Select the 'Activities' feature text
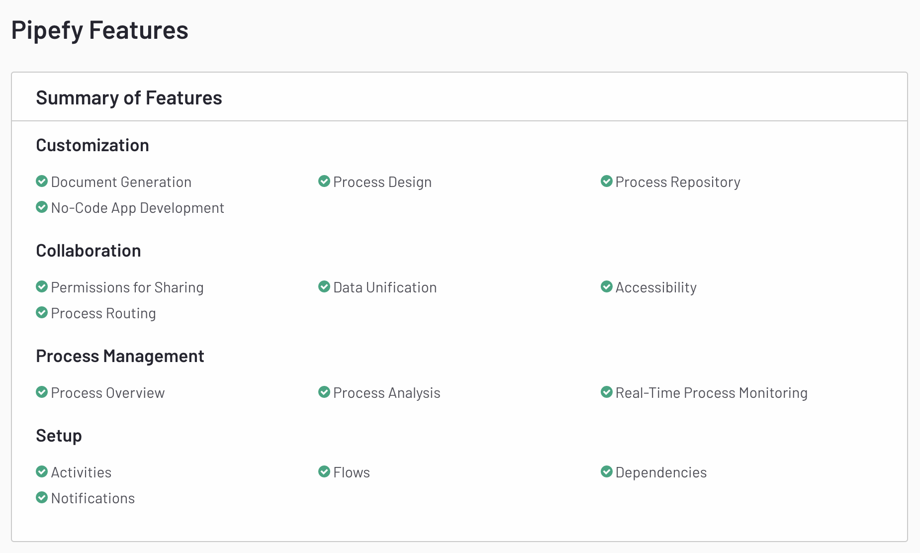 pos(82,472)
